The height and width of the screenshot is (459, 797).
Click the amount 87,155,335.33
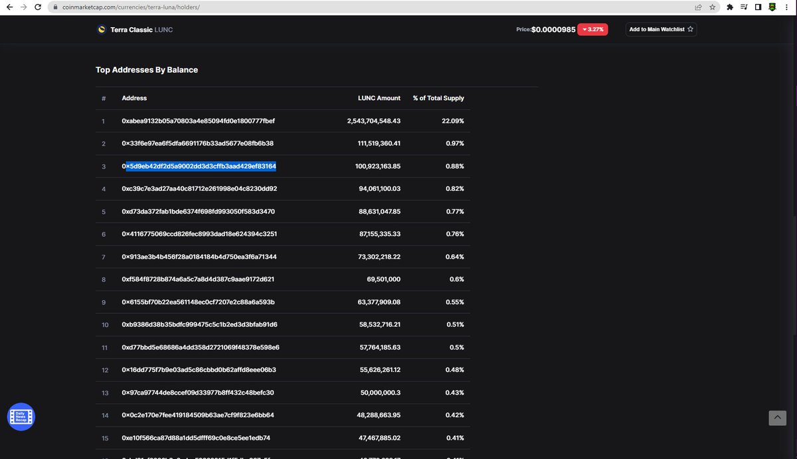point(380,234)
